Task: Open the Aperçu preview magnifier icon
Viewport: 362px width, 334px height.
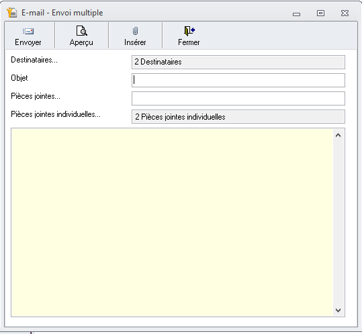Action: (81, 30)
